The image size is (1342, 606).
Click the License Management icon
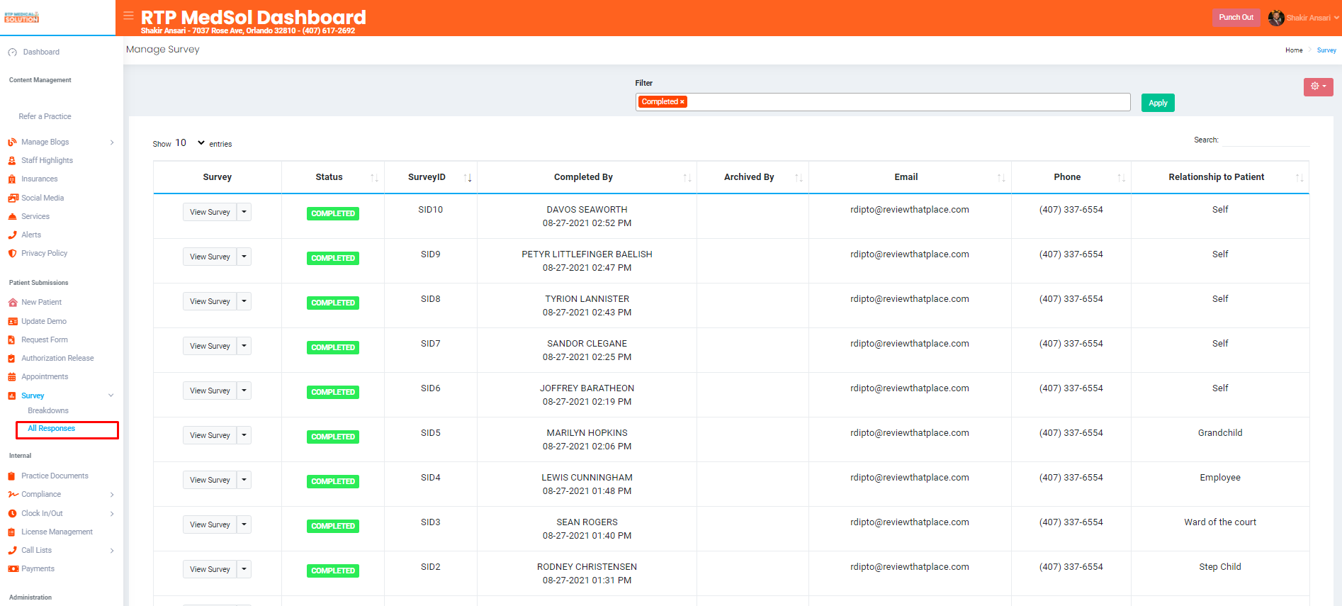[12, 532]
